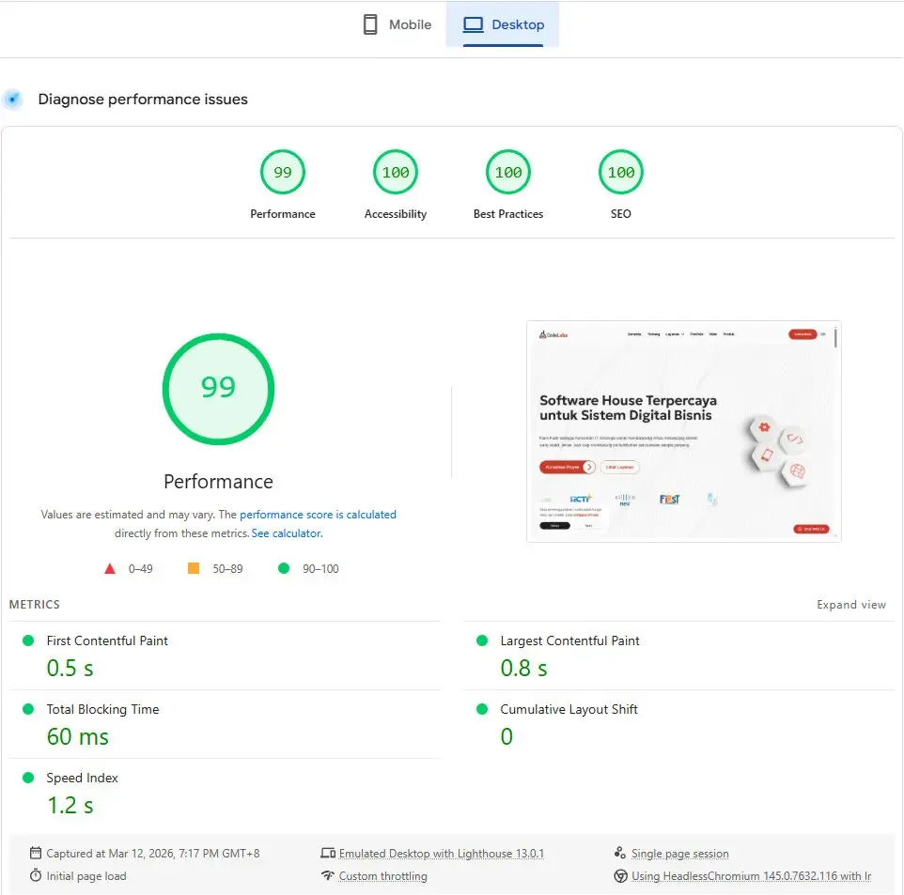
Task: Open the Single page session link
Action: pyautogui.click(x=680, y=853)
